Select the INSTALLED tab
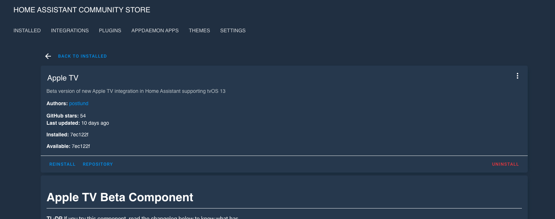This screenshot has height=219, width=555. [27, 30]
